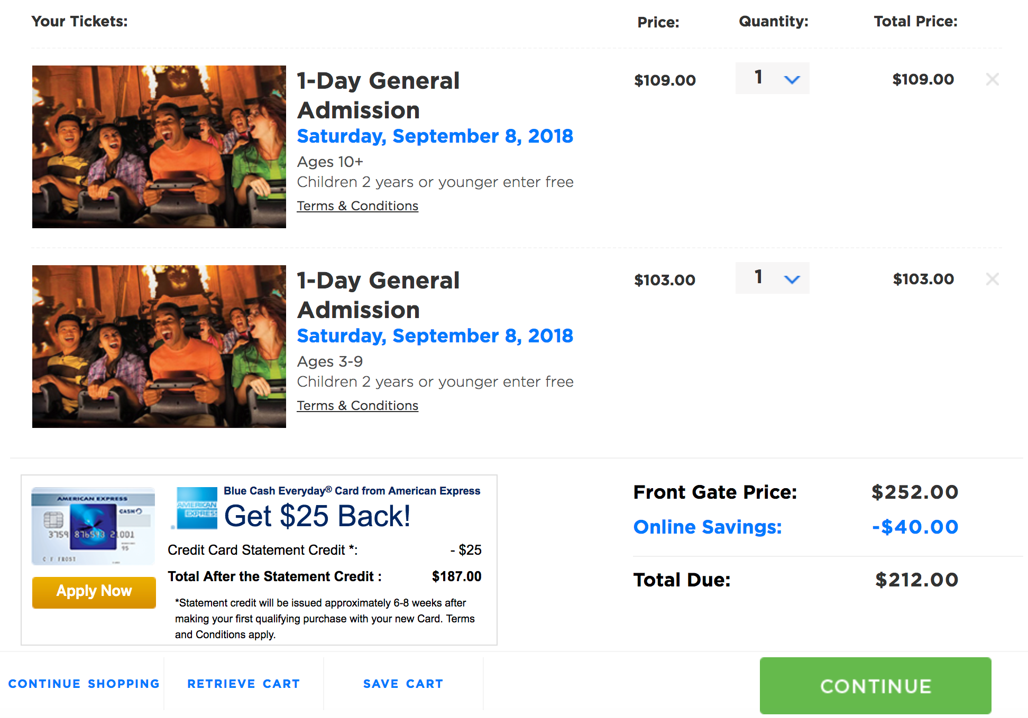Screen dimensions: 1028x718
Task: Open quantity dropdown for Ages 10+ ticket
Action: pos(772,79)
